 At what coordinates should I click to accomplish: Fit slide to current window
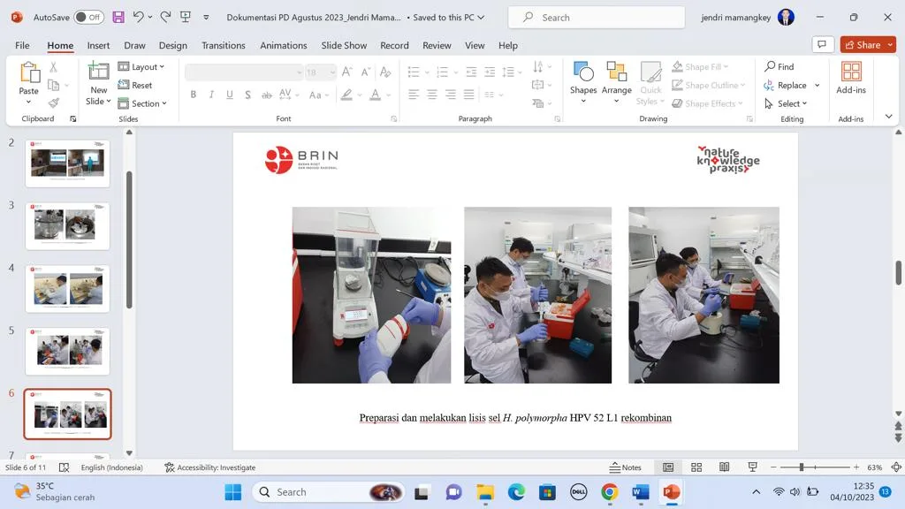896,467
